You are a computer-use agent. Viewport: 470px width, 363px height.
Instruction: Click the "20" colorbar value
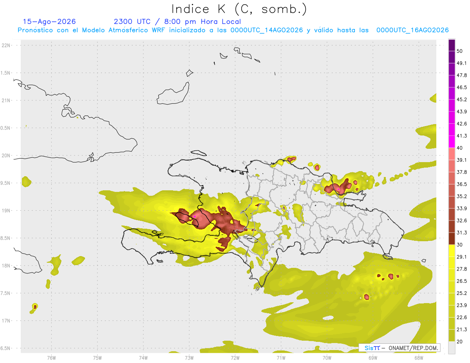point(460,341)
